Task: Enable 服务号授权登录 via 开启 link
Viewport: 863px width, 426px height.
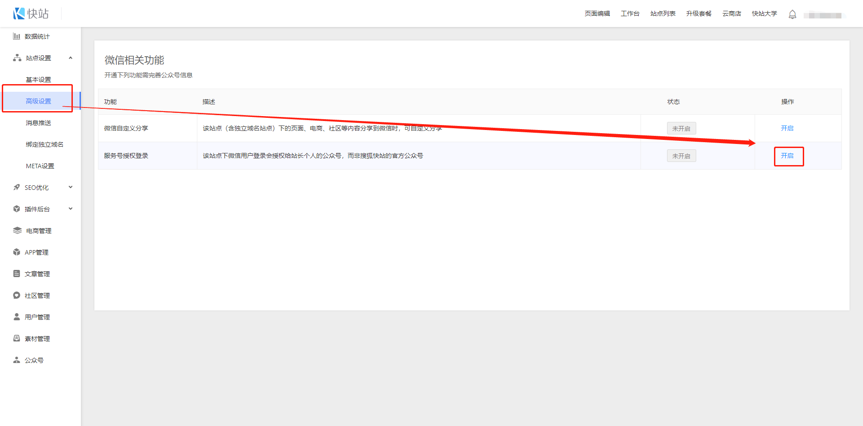Action: pyautogui.click(x=787, y=156)
